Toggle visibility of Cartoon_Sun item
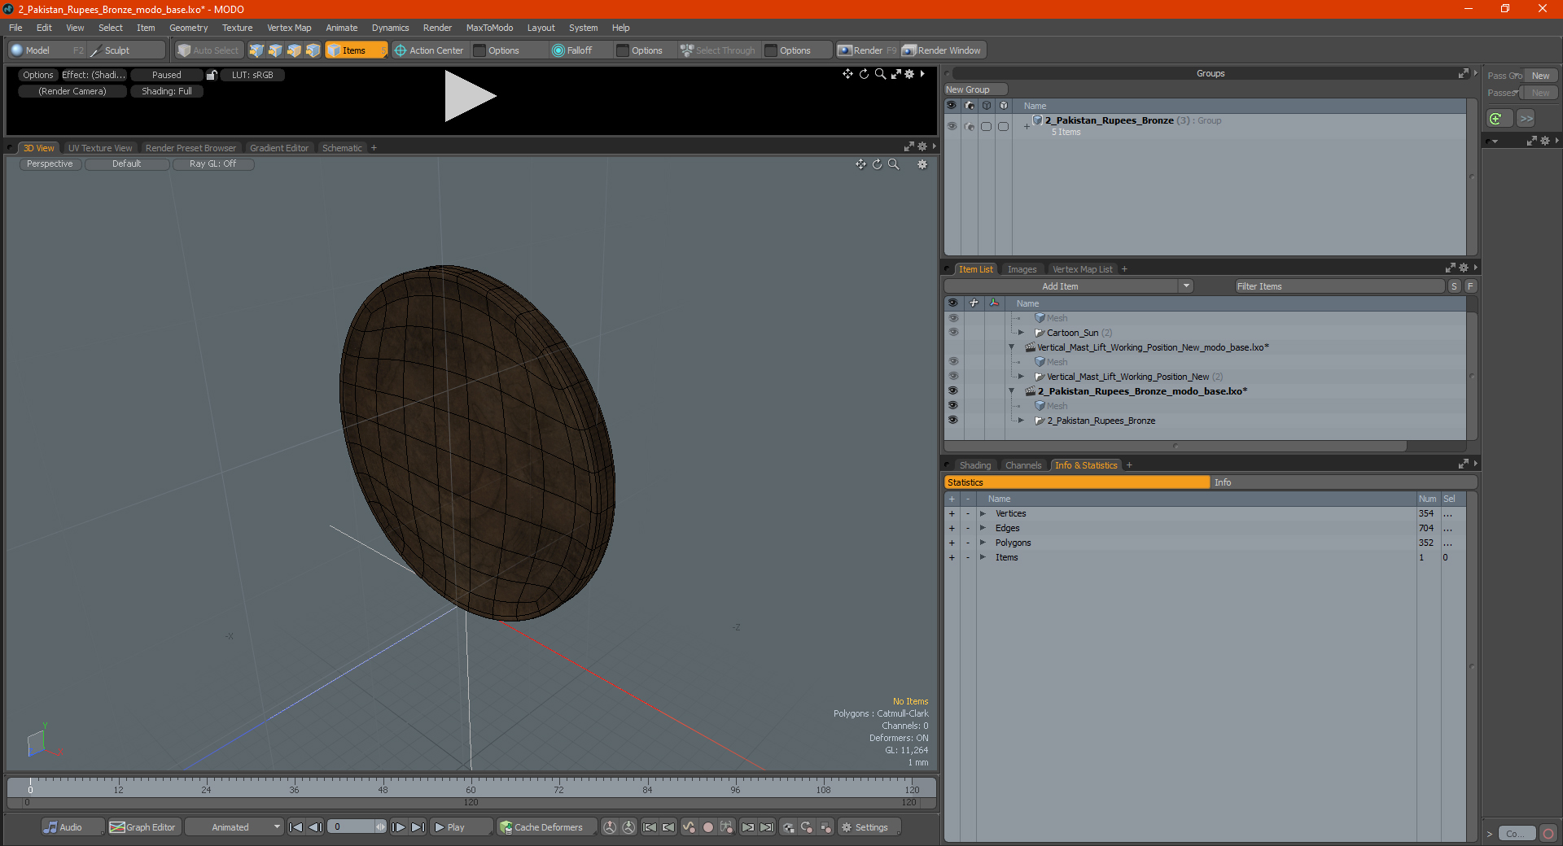Image resolution: width=1563 pixels, height=846 pixels. pos(952,333)
